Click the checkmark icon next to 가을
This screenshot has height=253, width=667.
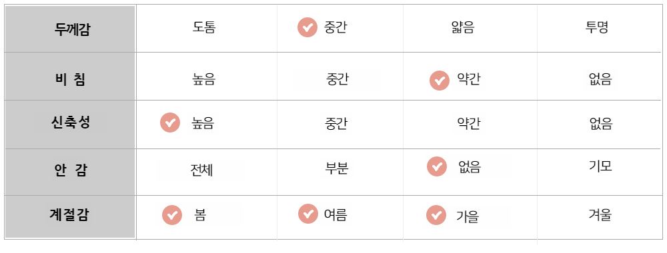point(436,215)
